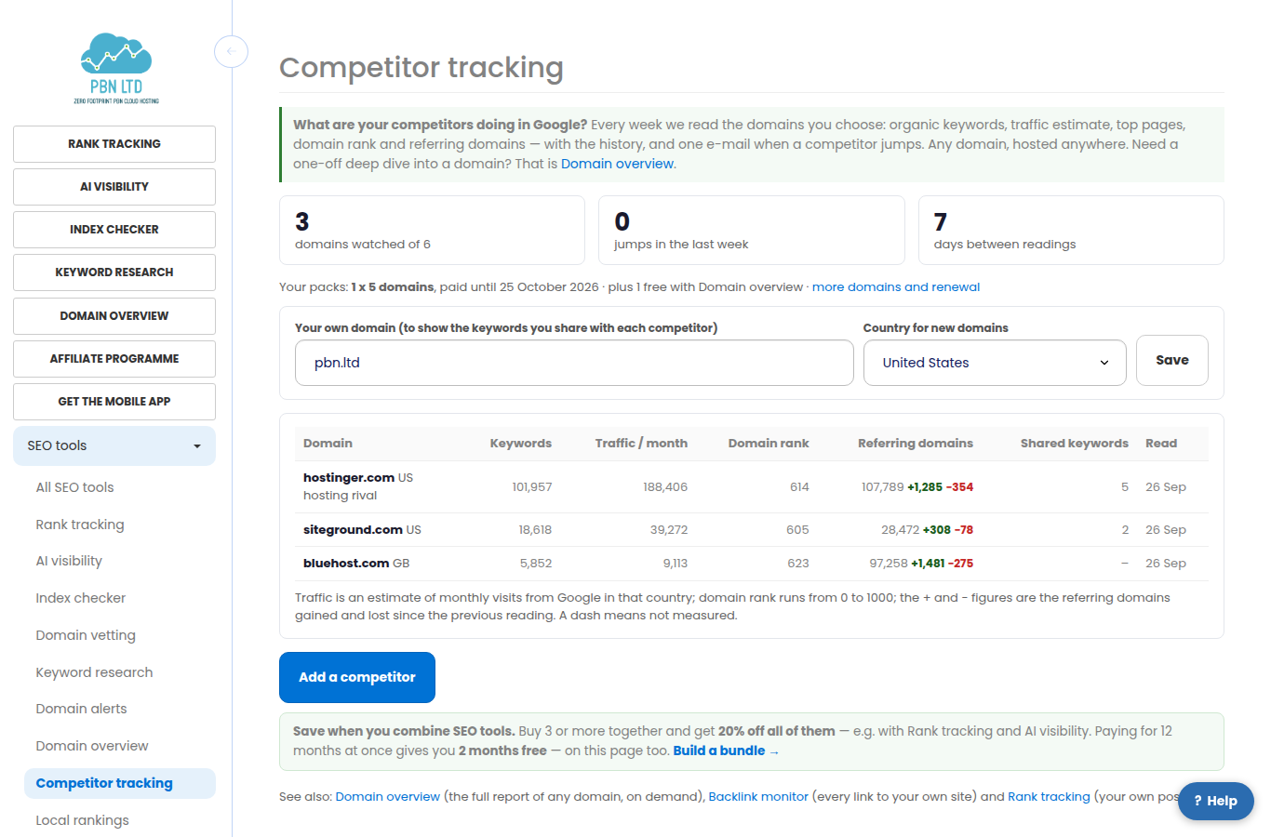Collapse the SEO tools menu section

coord(114,445)
